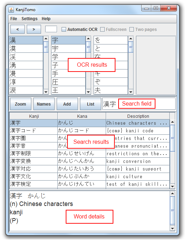Screen dimensions: 185x240
Task: Click the Zoom button
Action: 21,104
